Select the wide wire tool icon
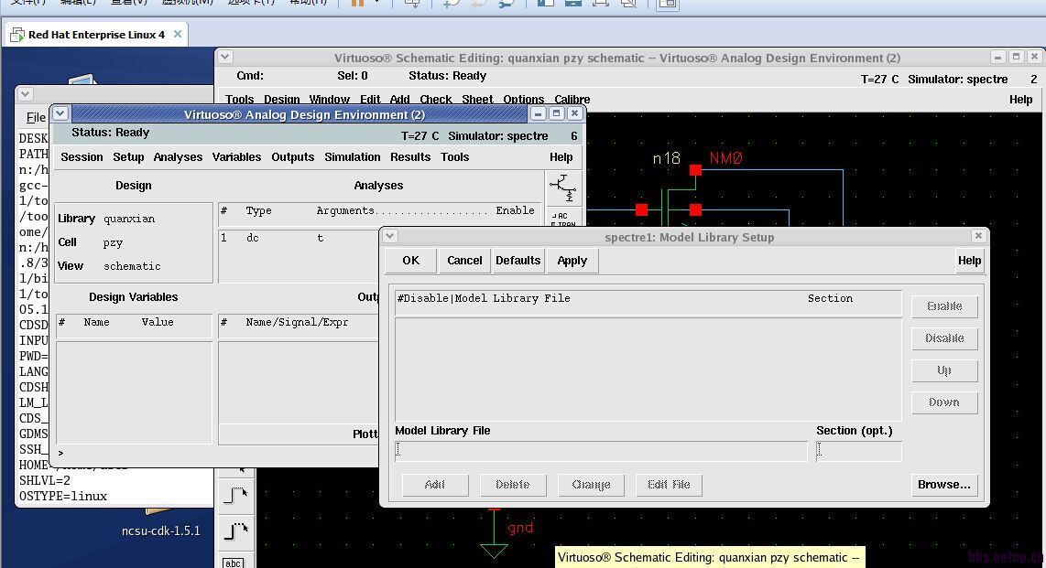Viewport: 1046px width, 568px height. [235, 530]
